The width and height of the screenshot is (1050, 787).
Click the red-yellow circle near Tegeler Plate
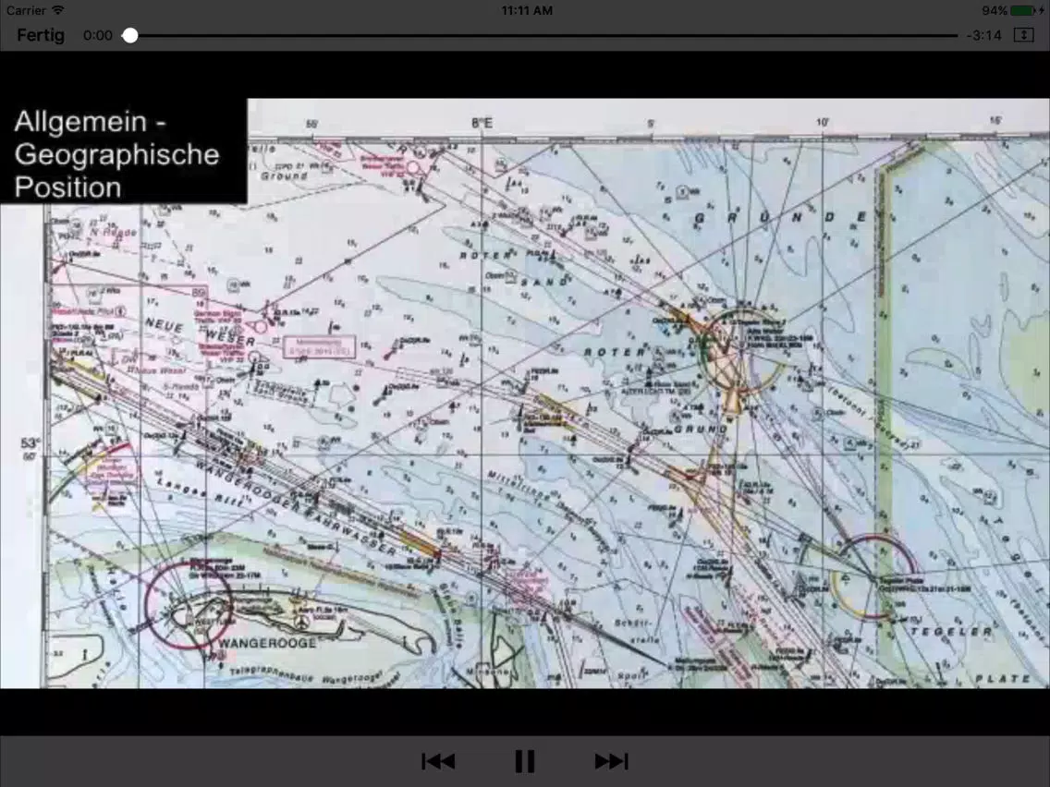tap(873, 577)
